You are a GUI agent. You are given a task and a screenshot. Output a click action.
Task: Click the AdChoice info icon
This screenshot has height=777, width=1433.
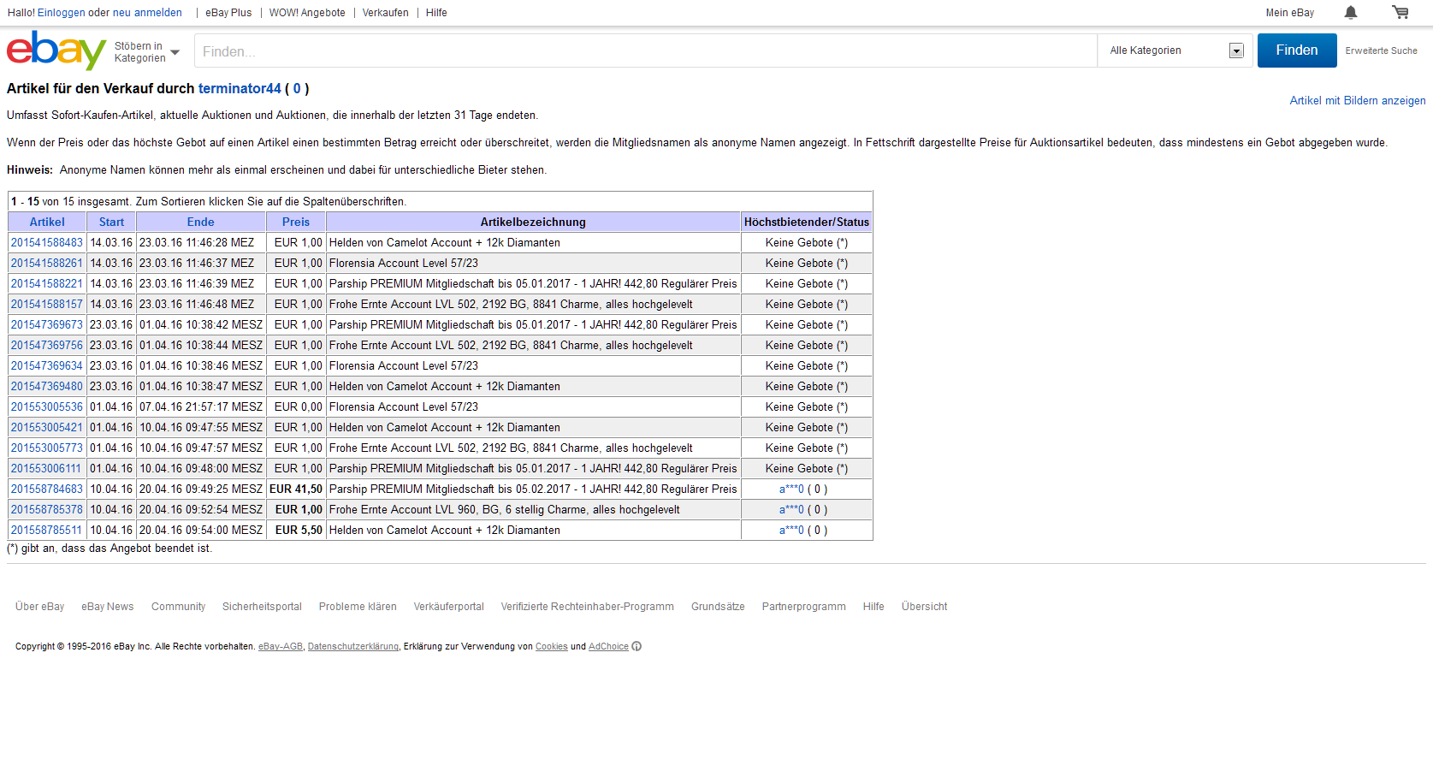637,647
